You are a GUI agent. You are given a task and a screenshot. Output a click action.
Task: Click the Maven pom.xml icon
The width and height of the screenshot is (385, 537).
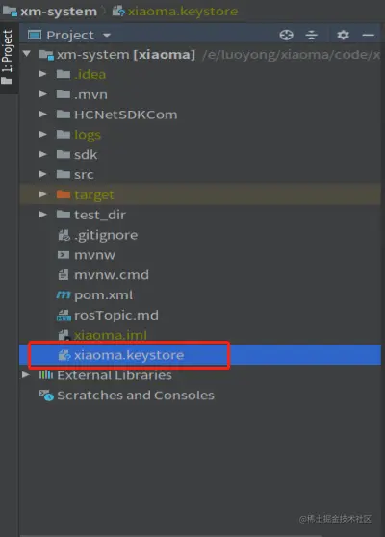pos(64,294)
